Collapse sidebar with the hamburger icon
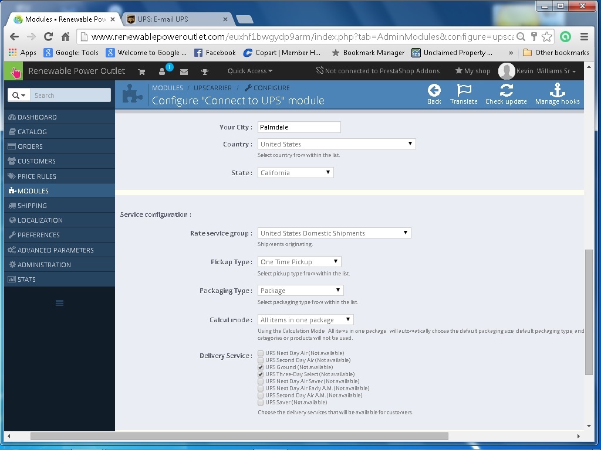The height and width of the screenshot is (450, 601). (x=59, y=303)
